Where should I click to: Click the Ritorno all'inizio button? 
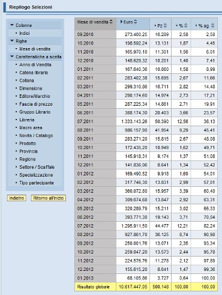point(49,198)
